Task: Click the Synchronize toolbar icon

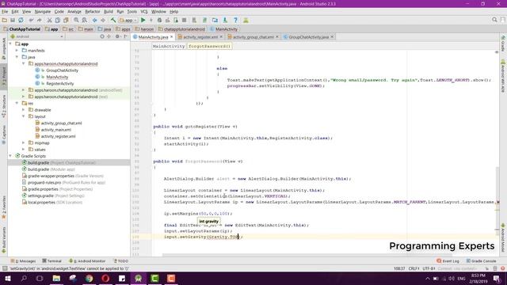Action: (21, 20)
